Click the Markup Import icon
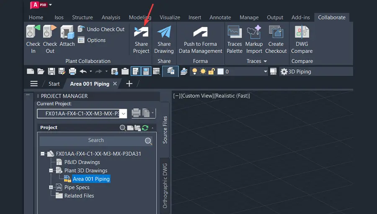Screen dimensions: 377x214 (254, 32)
